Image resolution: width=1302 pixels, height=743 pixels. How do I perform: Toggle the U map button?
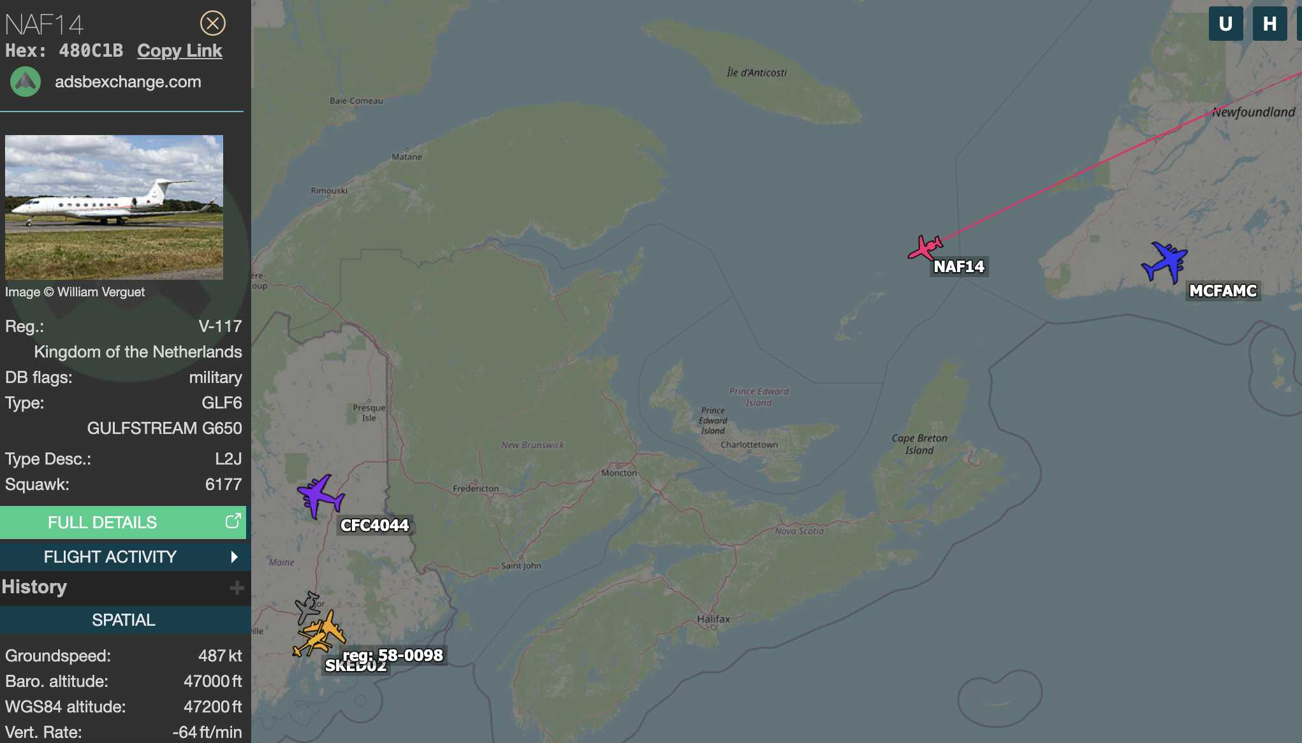point(1225,24)
